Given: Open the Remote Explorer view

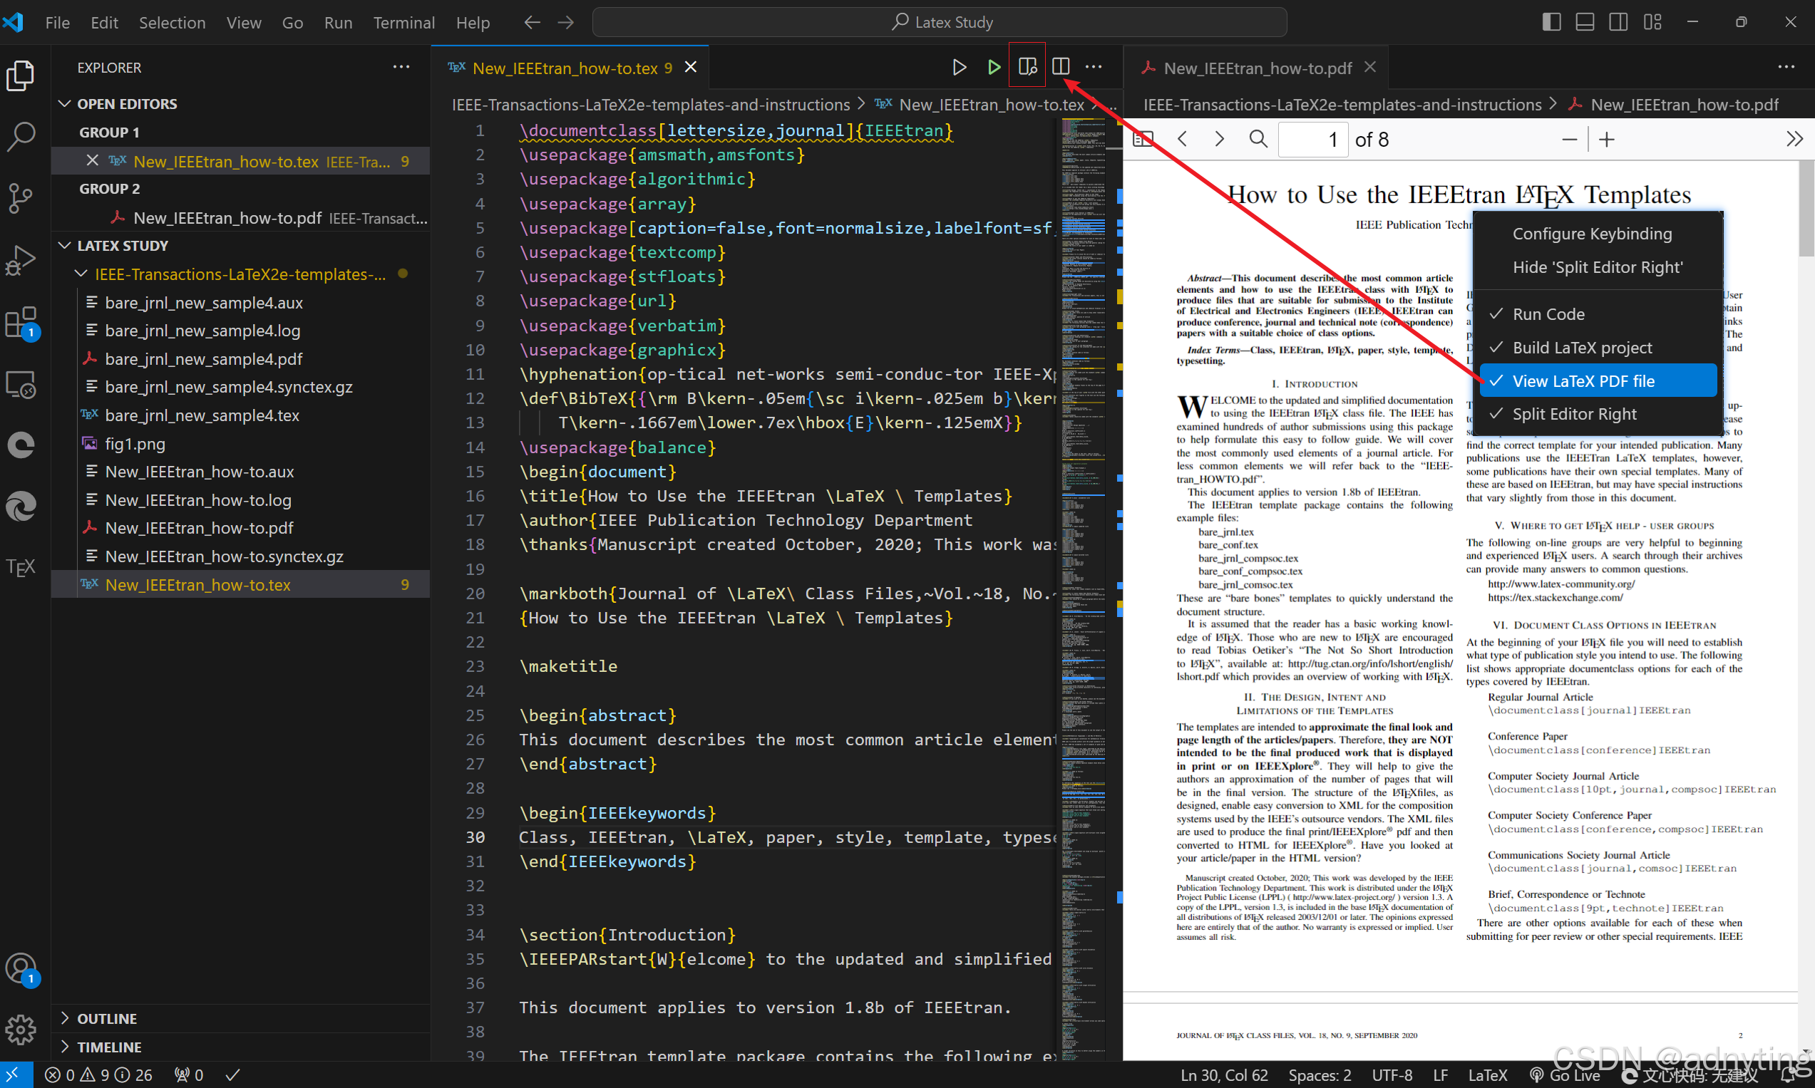Looking at the screenshot, I should (x=21, y=384).
